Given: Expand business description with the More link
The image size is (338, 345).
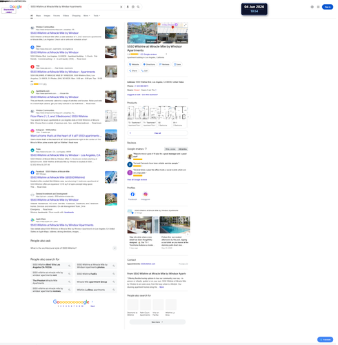Looking at the screenshot, I should tap(161, 287).
